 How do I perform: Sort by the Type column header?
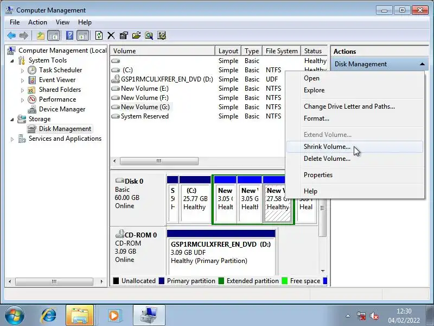[252, 51]
